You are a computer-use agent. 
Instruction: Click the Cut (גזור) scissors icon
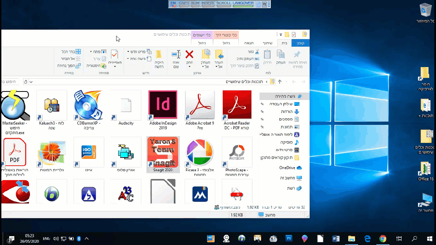pos(257,52)
